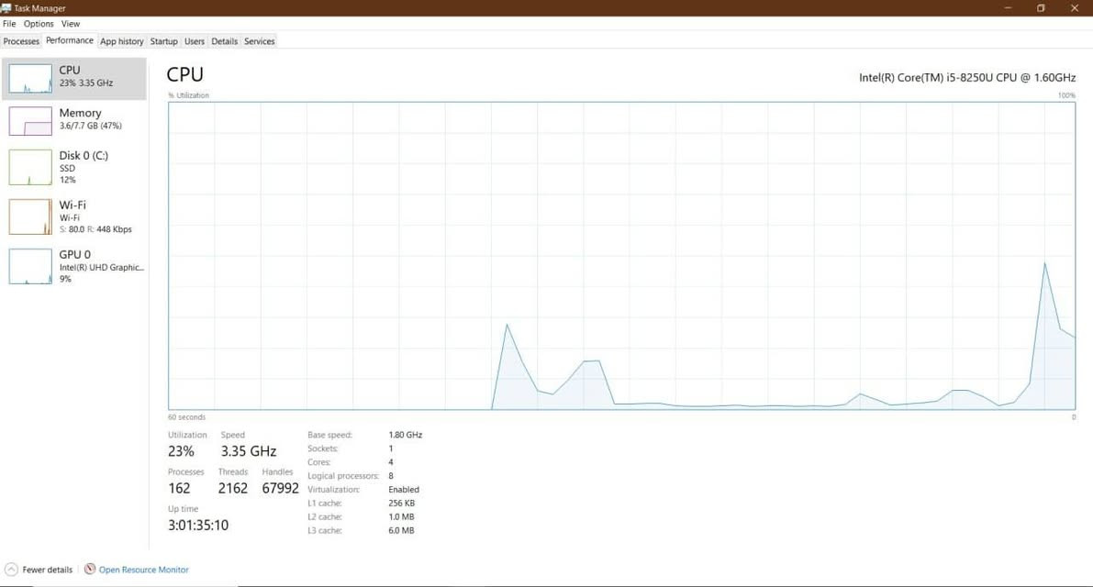Switch to the Users tab

pos(195,41)
